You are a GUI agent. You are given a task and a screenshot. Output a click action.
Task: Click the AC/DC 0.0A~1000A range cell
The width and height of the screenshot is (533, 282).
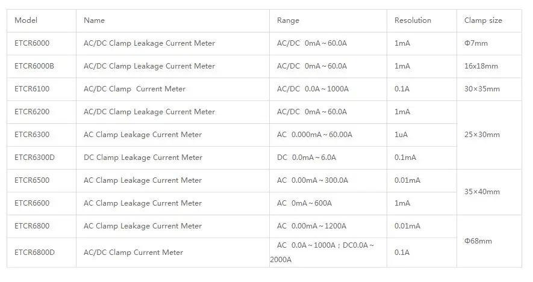pos(328,89)
